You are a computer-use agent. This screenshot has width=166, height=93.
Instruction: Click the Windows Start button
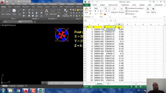[x=3, y=91]
